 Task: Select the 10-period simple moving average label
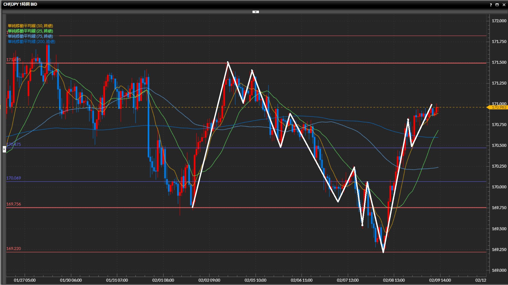pyautogui.click(x=30, y=26)
